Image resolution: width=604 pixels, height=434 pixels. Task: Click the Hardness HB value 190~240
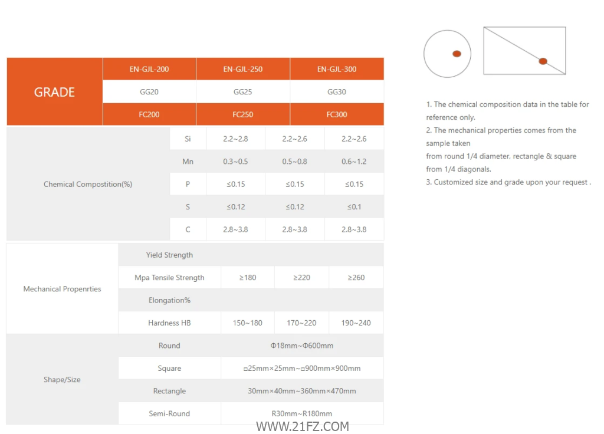pyautogui.click(x=356, y=323)
